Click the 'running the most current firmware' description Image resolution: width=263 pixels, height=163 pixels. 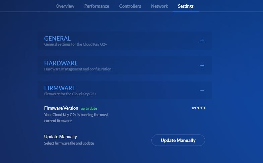pos(76,118)
